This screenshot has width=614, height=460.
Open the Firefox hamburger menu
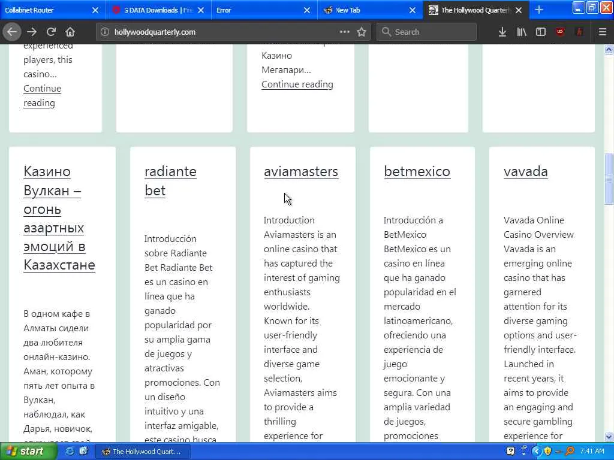602,32
